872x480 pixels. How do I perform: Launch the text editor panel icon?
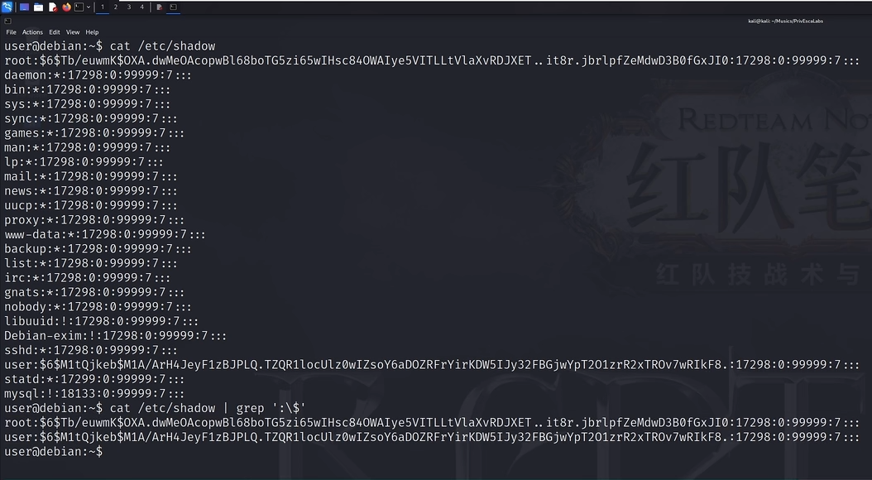coord(53,7)
